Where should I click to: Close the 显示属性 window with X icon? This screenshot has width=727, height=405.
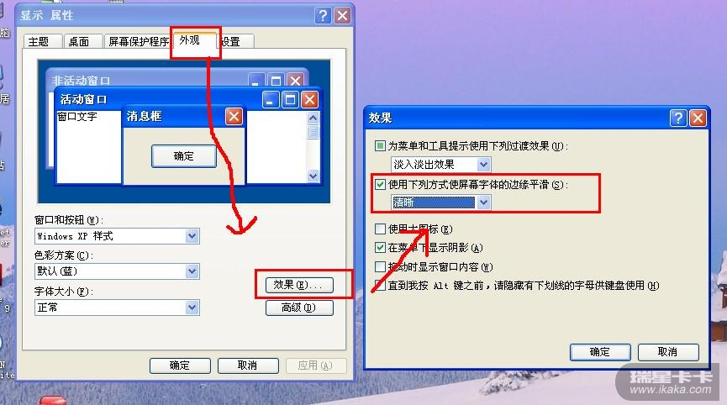click(343, 16)
